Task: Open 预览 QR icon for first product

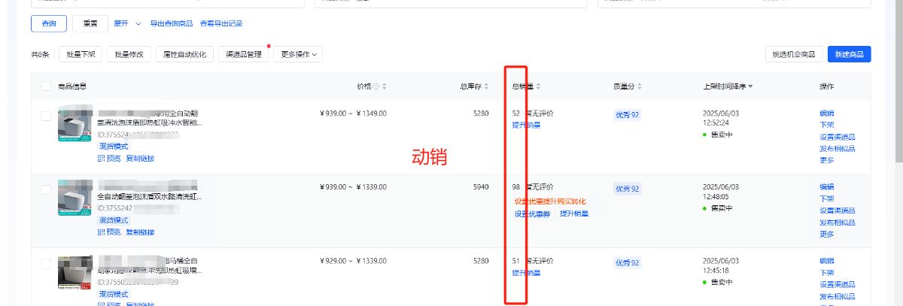Action: coord(101,158)
